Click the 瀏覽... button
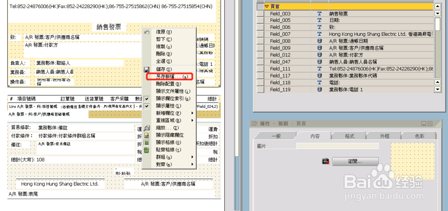Image resolution: width=448 pixels, height=211 pixels. tap(355, 161)
